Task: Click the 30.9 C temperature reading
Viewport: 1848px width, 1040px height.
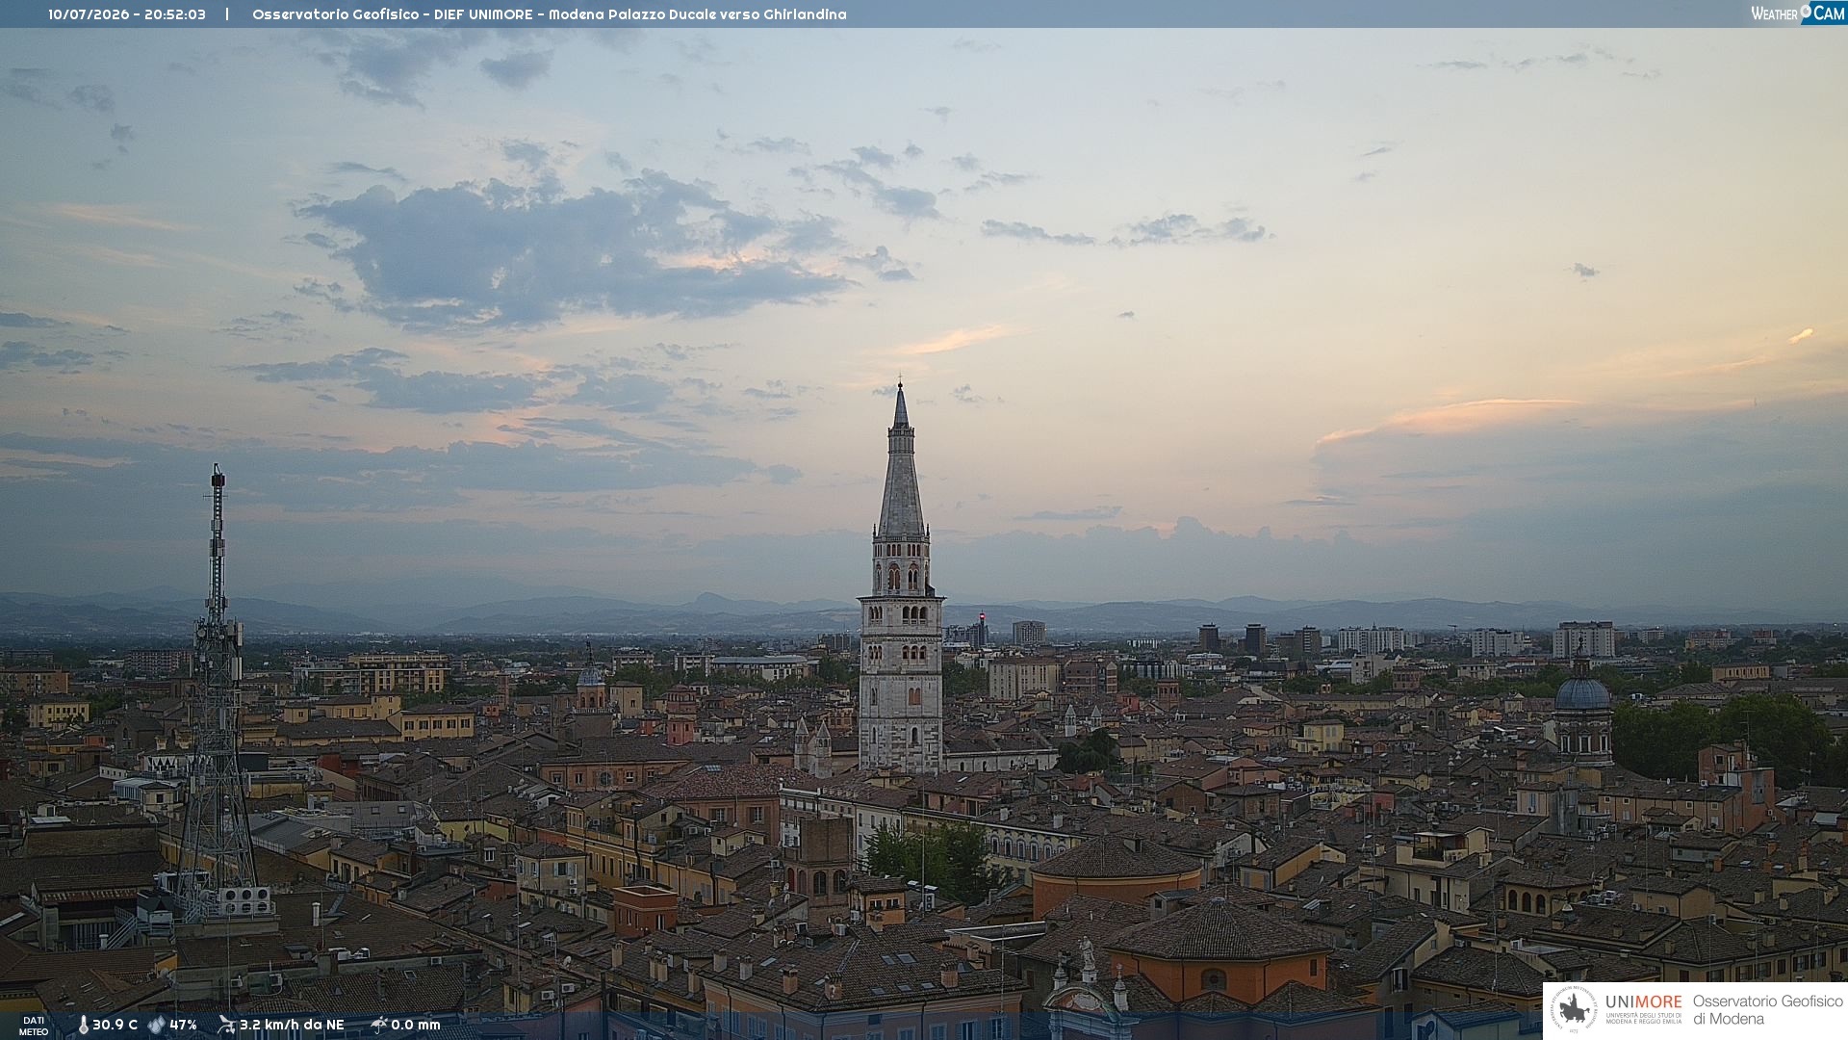Action: point(115,1025)
